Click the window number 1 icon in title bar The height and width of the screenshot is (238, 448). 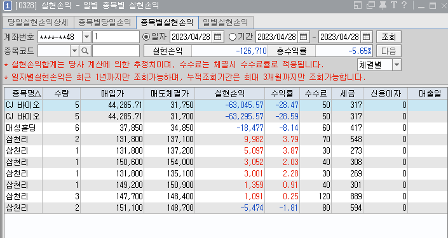[8, 6]
